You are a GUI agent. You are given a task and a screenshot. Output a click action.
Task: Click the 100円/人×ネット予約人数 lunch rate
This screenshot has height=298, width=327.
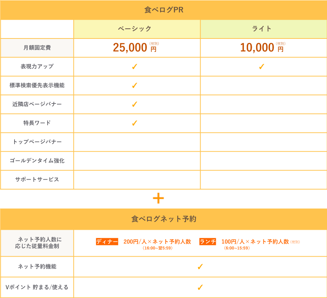[x=255, y=242]
